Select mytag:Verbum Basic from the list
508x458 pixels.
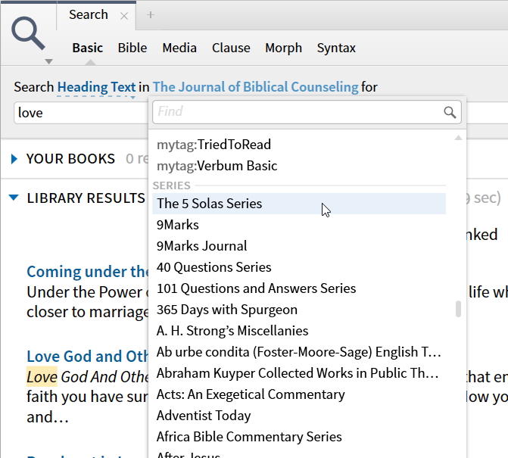click(x=299, y=166)
